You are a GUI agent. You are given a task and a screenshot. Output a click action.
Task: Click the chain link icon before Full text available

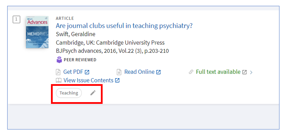point(191,72)
